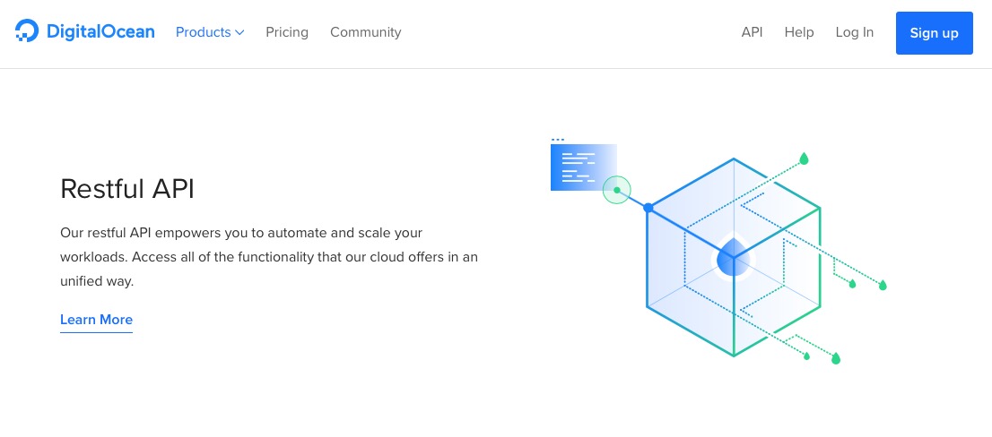Click the restful API description paragraph

[x=269, y=257]
